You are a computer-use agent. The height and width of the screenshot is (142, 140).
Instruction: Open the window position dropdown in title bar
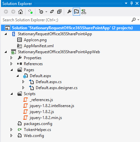click(126, 3)
